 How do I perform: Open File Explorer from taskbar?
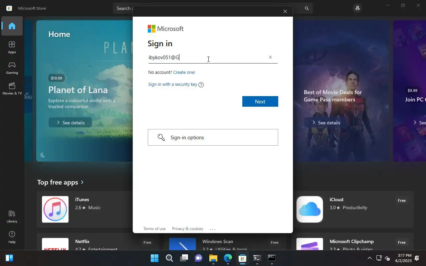213,258
